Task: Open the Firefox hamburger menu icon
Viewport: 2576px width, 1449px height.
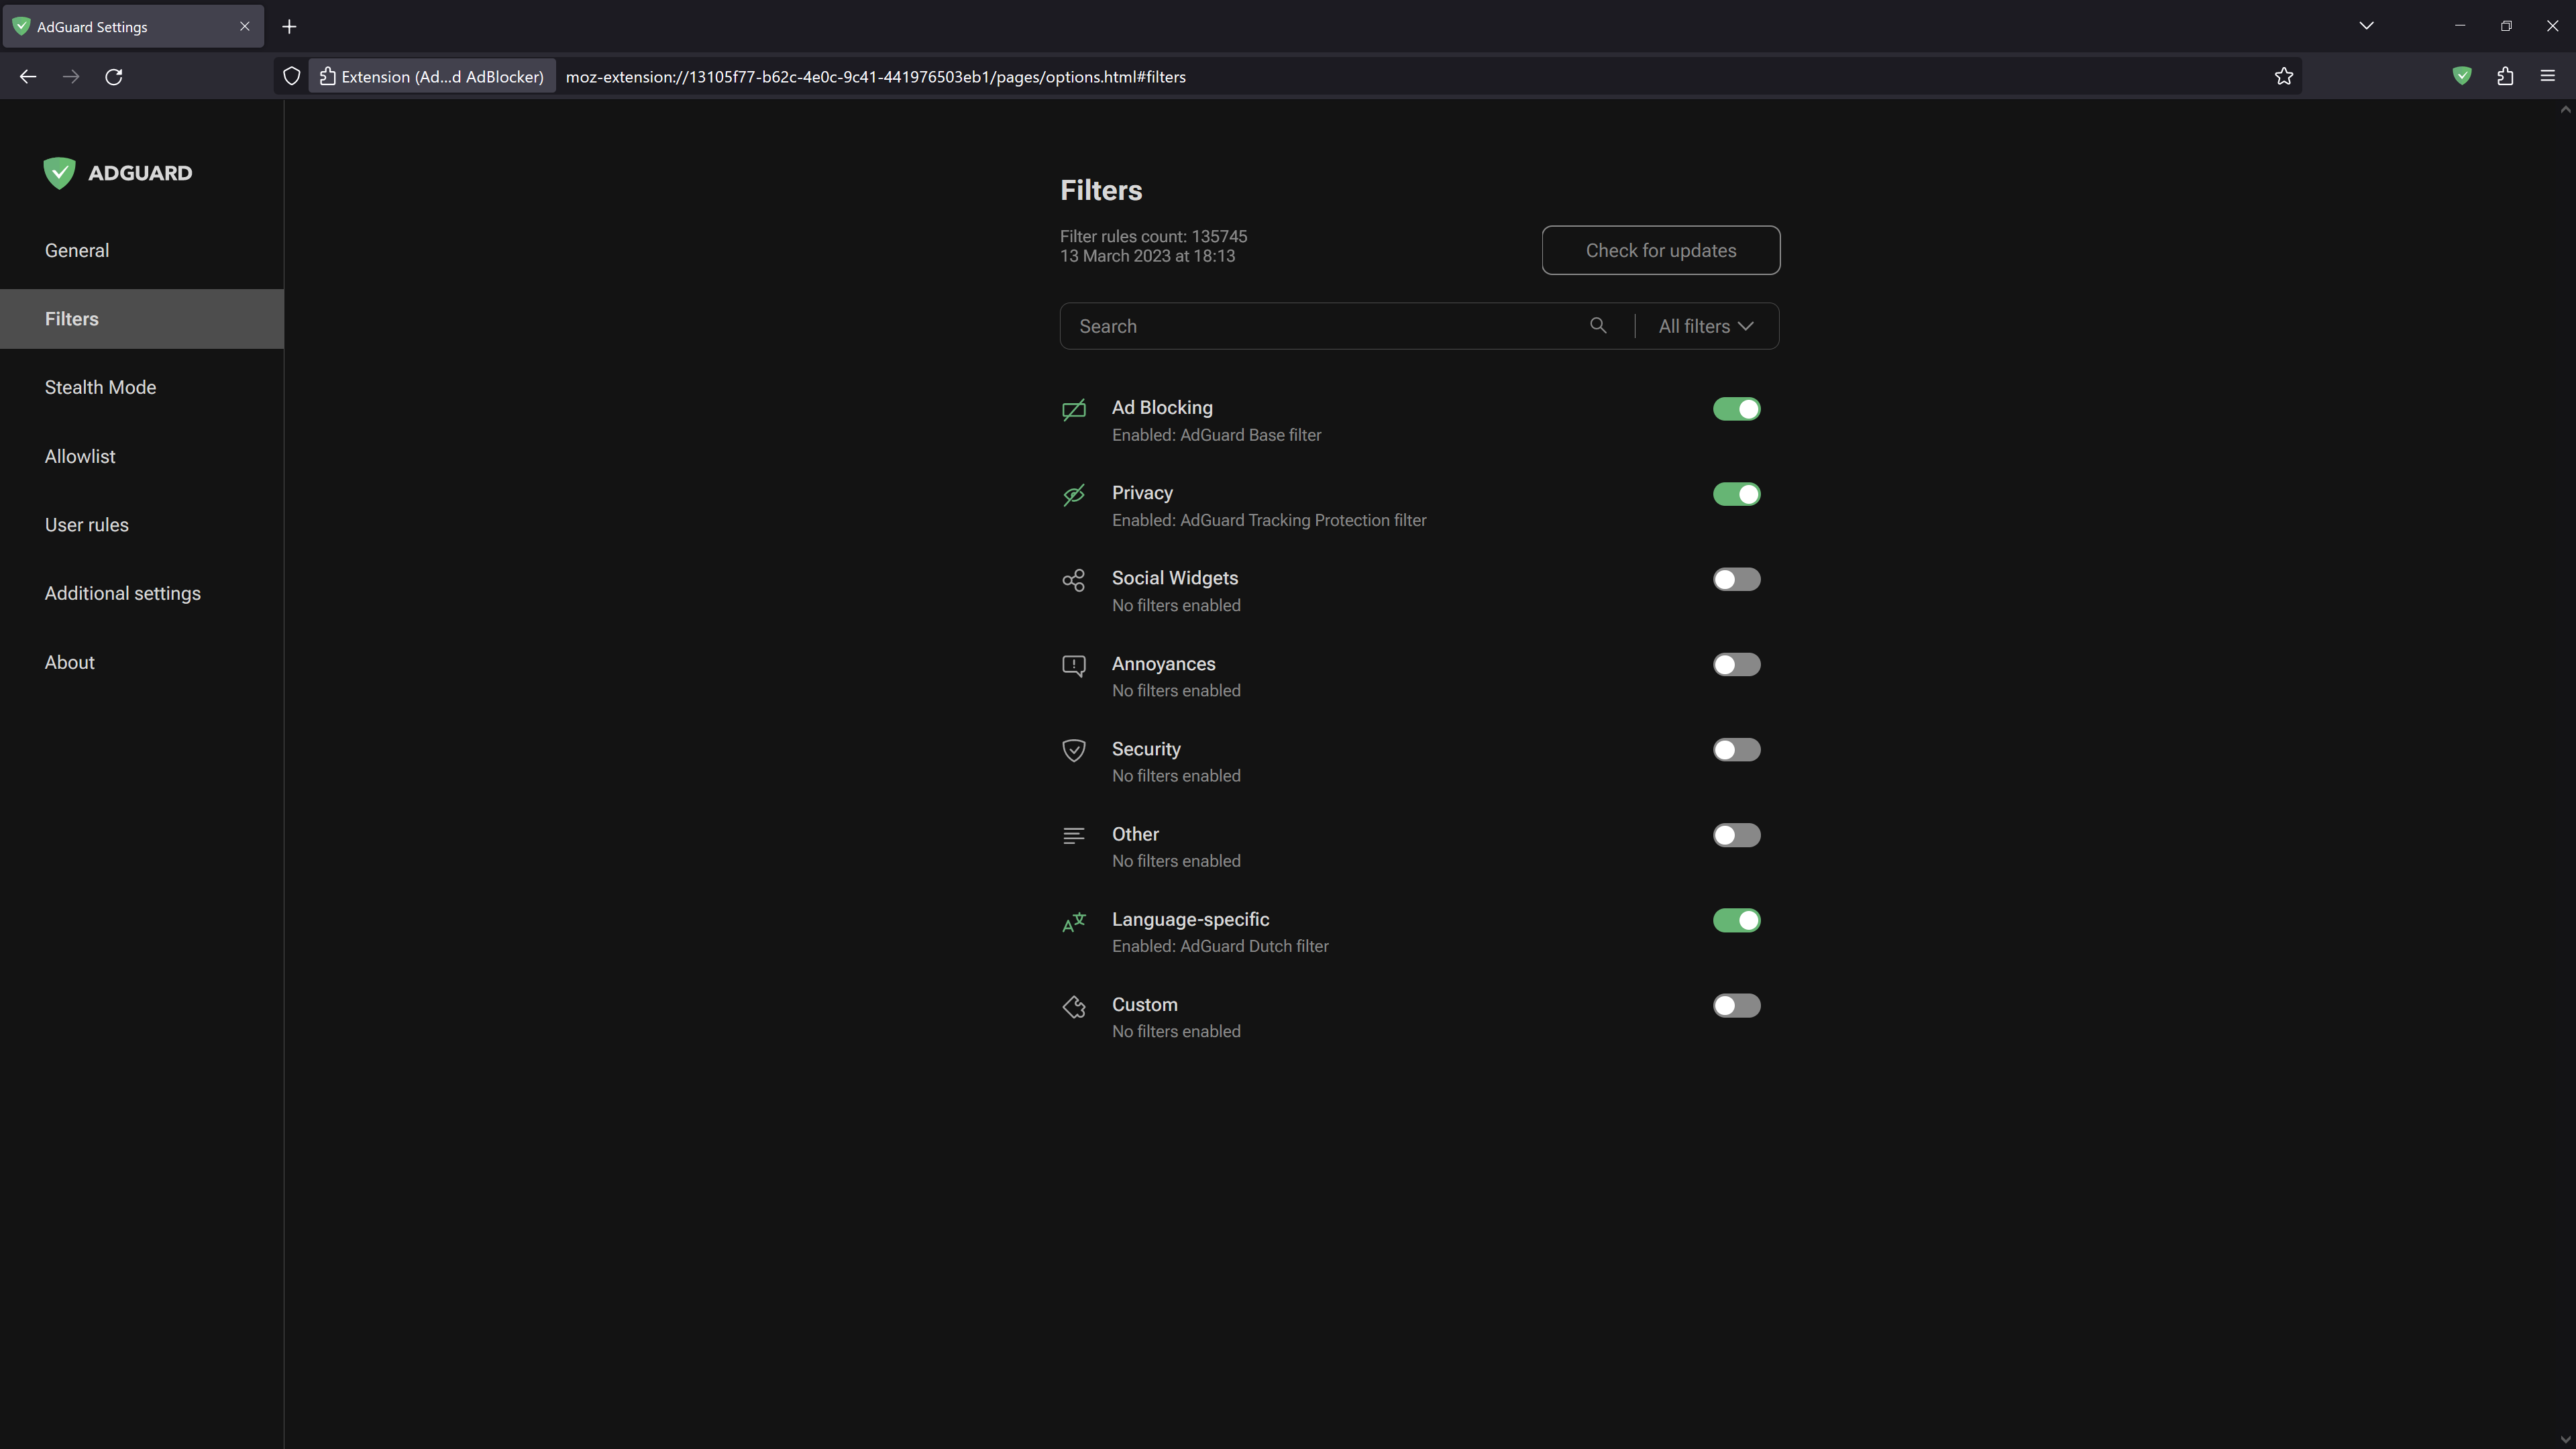Action: (x=2547, y=76)
